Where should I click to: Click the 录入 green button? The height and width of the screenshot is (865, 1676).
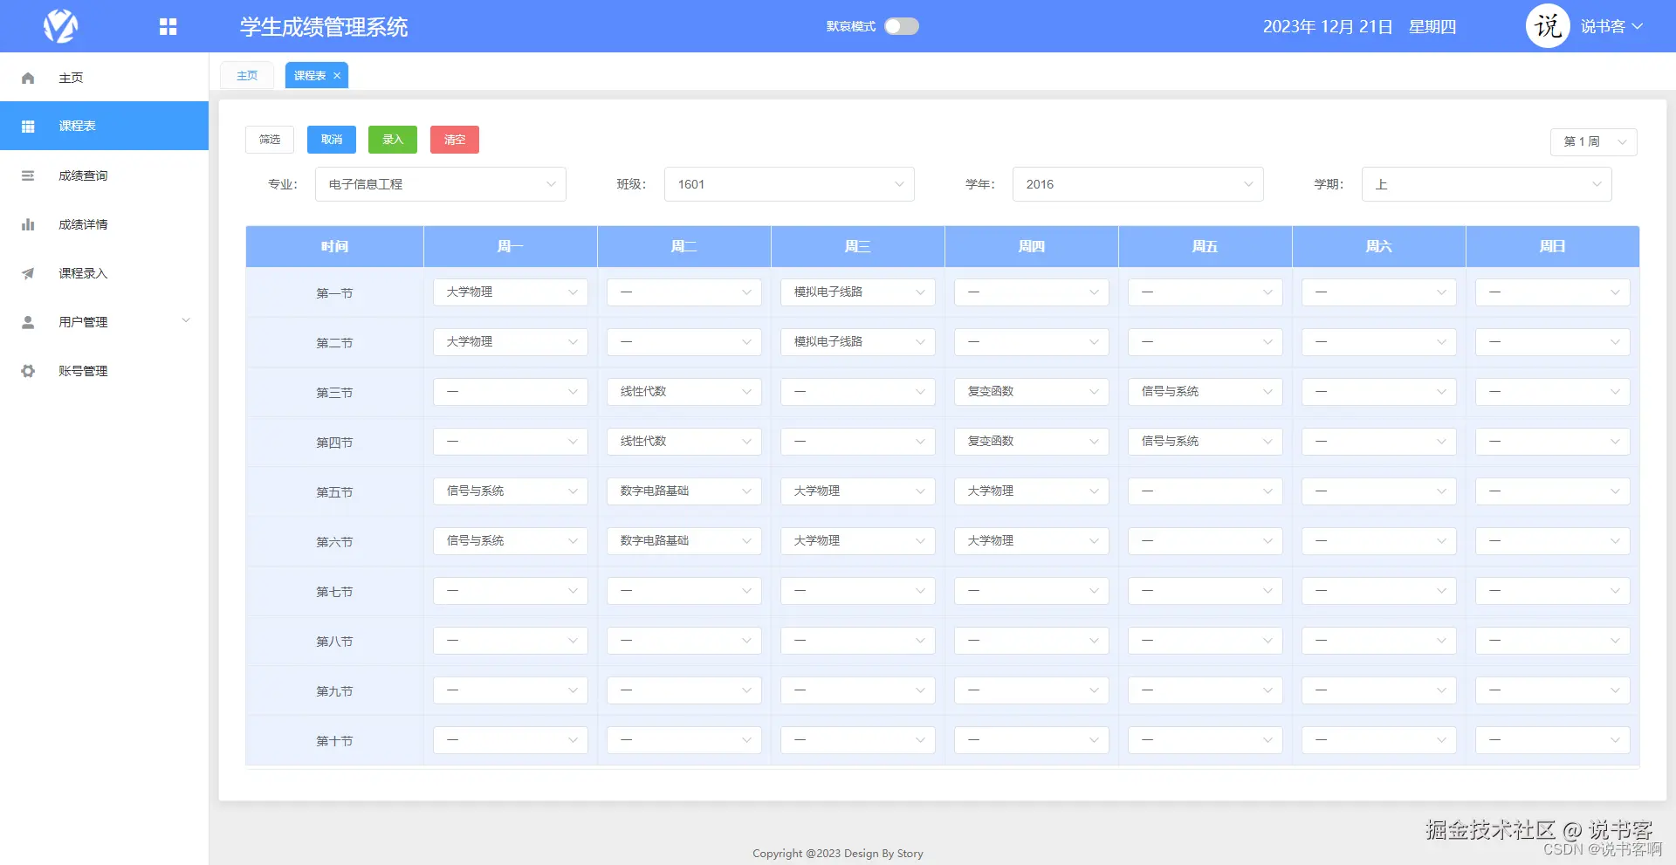tap(392, 139)
